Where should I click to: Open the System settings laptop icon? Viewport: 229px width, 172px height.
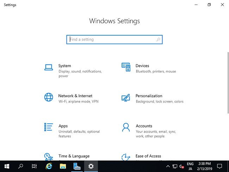tap(49, 67)
